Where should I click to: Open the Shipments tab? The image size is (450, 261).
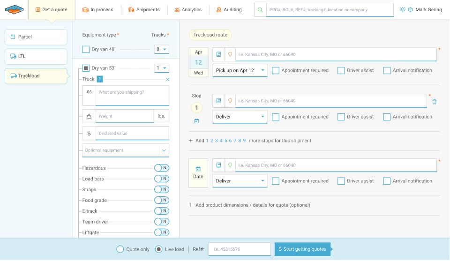pos(144,10)
